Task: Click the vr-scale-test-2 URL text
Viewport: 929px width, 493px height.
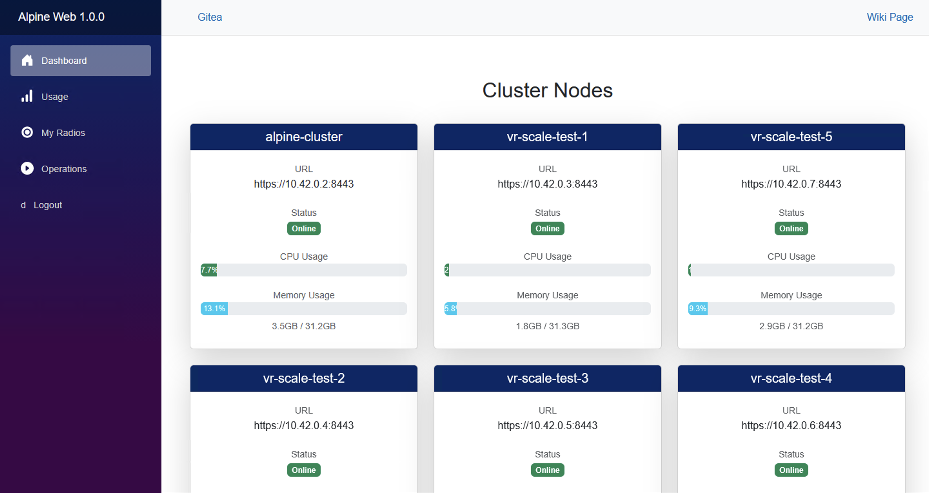Action: coord(304,425)
